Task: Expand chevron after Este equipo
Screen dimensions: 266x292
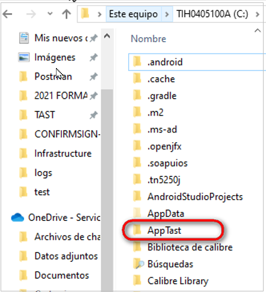Action: click(167, 14)
